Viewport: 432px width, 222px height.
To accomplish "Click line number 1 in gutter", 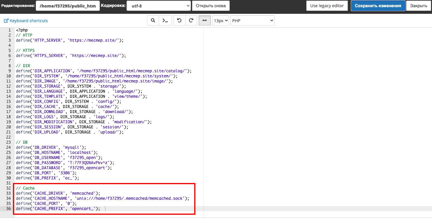I will [x=10, y=30].
